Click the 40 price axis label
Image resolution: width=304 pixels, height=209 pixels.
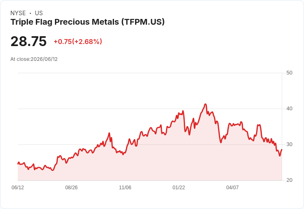pyautogui.click(x=289, y=109)
